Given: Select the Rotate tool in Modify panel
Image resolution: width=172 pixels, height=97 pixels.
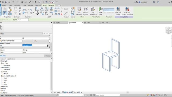Looking at the screenshot, I should pyautogui.click(x=47, y=13).
